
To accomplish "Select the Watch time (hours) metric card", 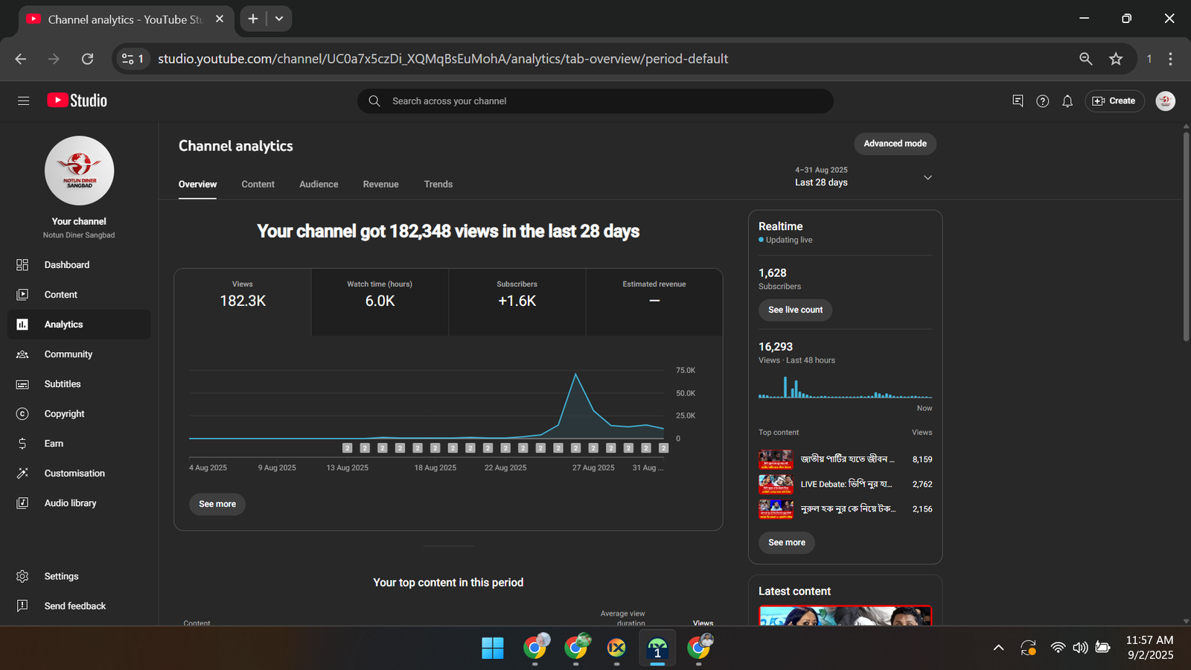I will click(x=380, y=301).
